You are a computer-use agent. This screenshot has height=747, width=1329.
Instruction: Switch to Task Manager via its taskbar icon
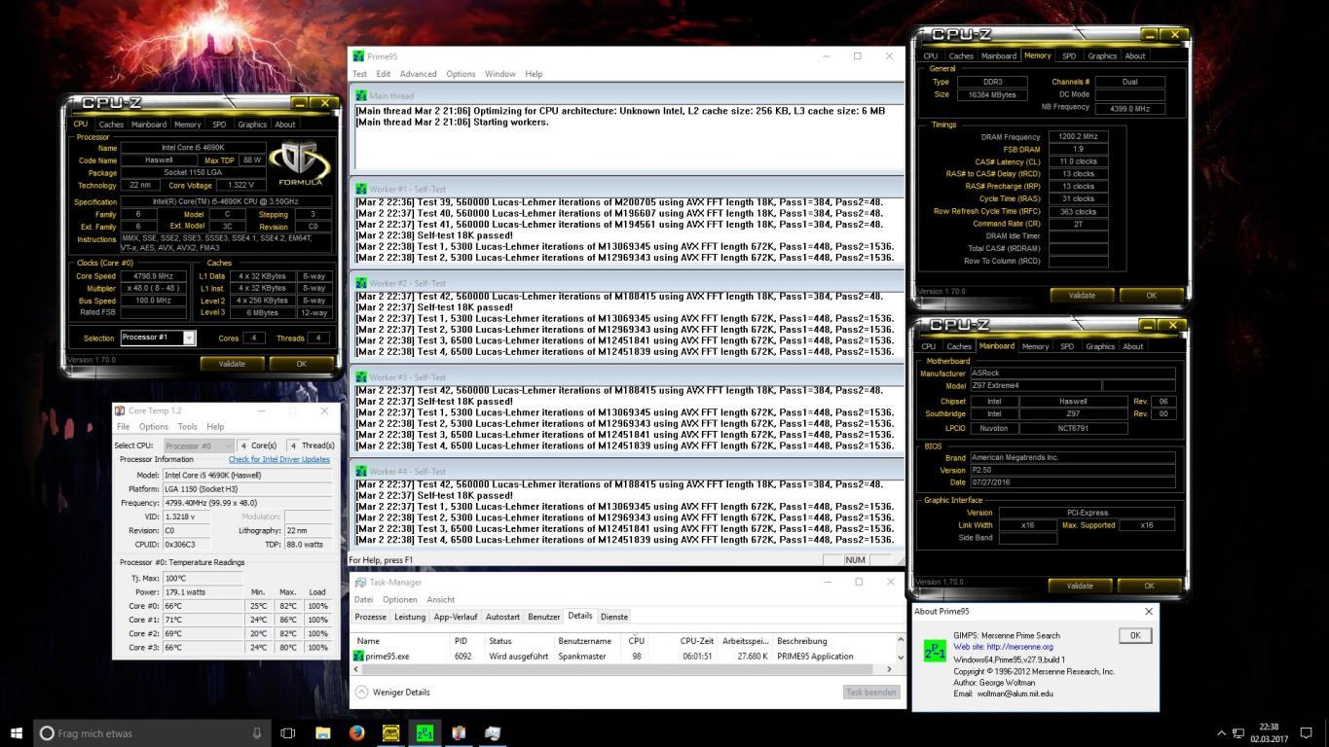[493, 733]
